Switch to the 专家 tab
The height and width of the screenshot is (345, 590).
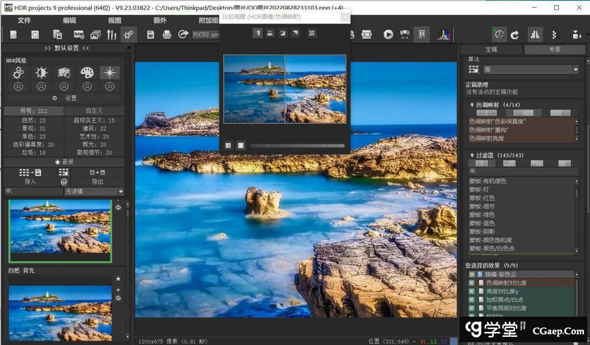click(554, 50)
